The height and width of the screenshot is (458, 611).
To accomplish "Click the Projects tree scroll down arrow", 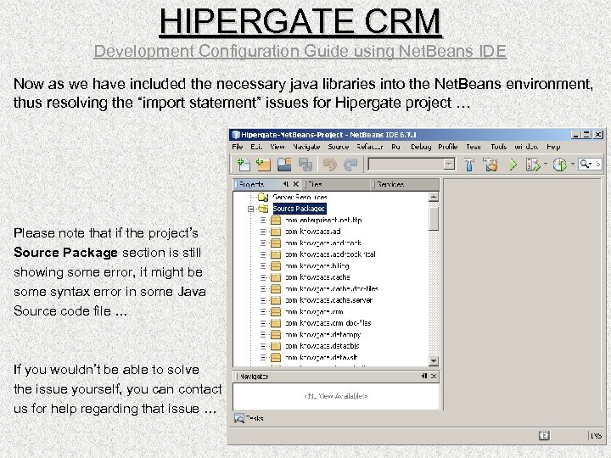I will (x=434, y=361).
